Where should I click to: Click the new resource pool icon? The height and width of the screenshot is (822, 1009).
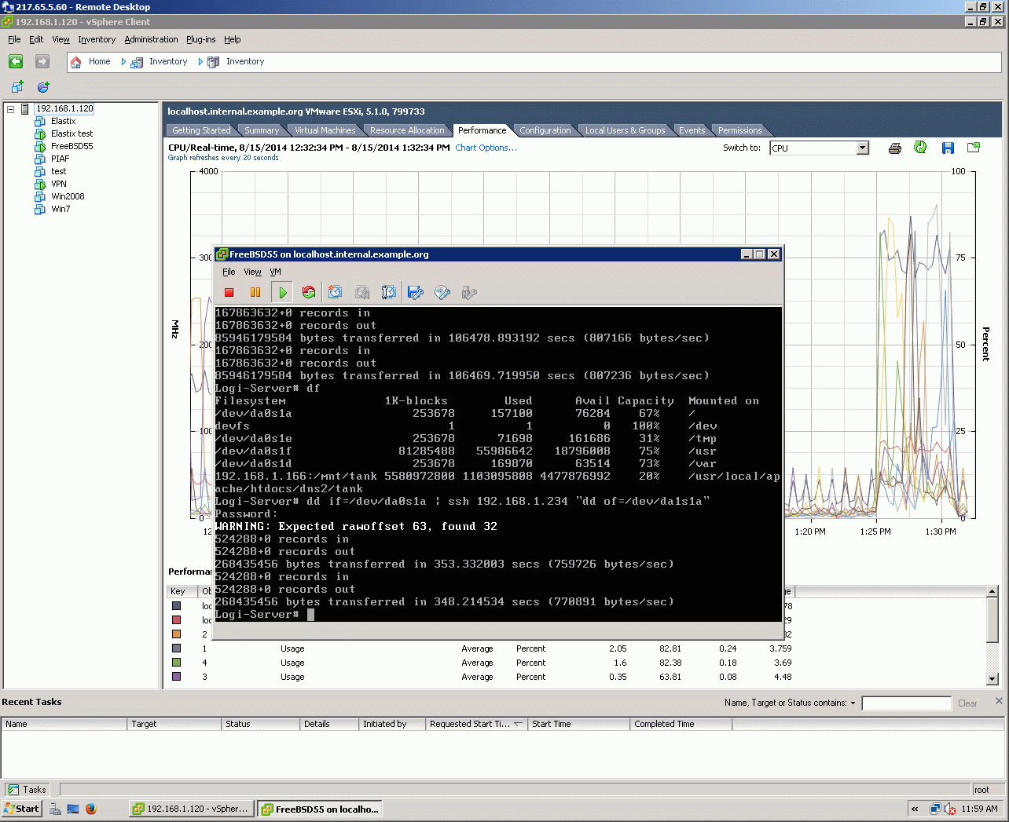point(43,87)
